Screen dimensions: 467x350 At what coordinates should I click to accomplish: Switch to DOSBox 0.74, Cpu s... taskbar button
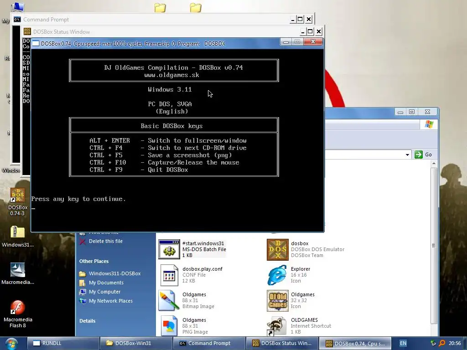(x=355, y=343)
